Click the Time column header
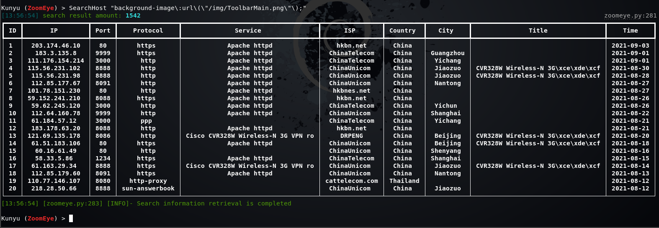Image resolution: width=659 pixels, height=228 pixels. point(631,30)
